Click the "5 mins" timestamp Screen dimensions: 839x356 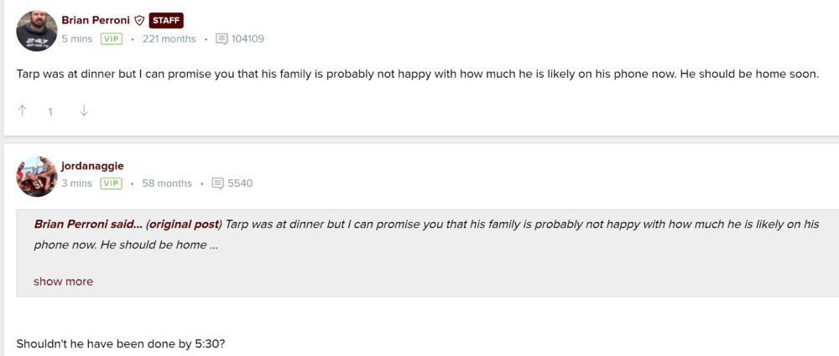(x=76, y=39)
